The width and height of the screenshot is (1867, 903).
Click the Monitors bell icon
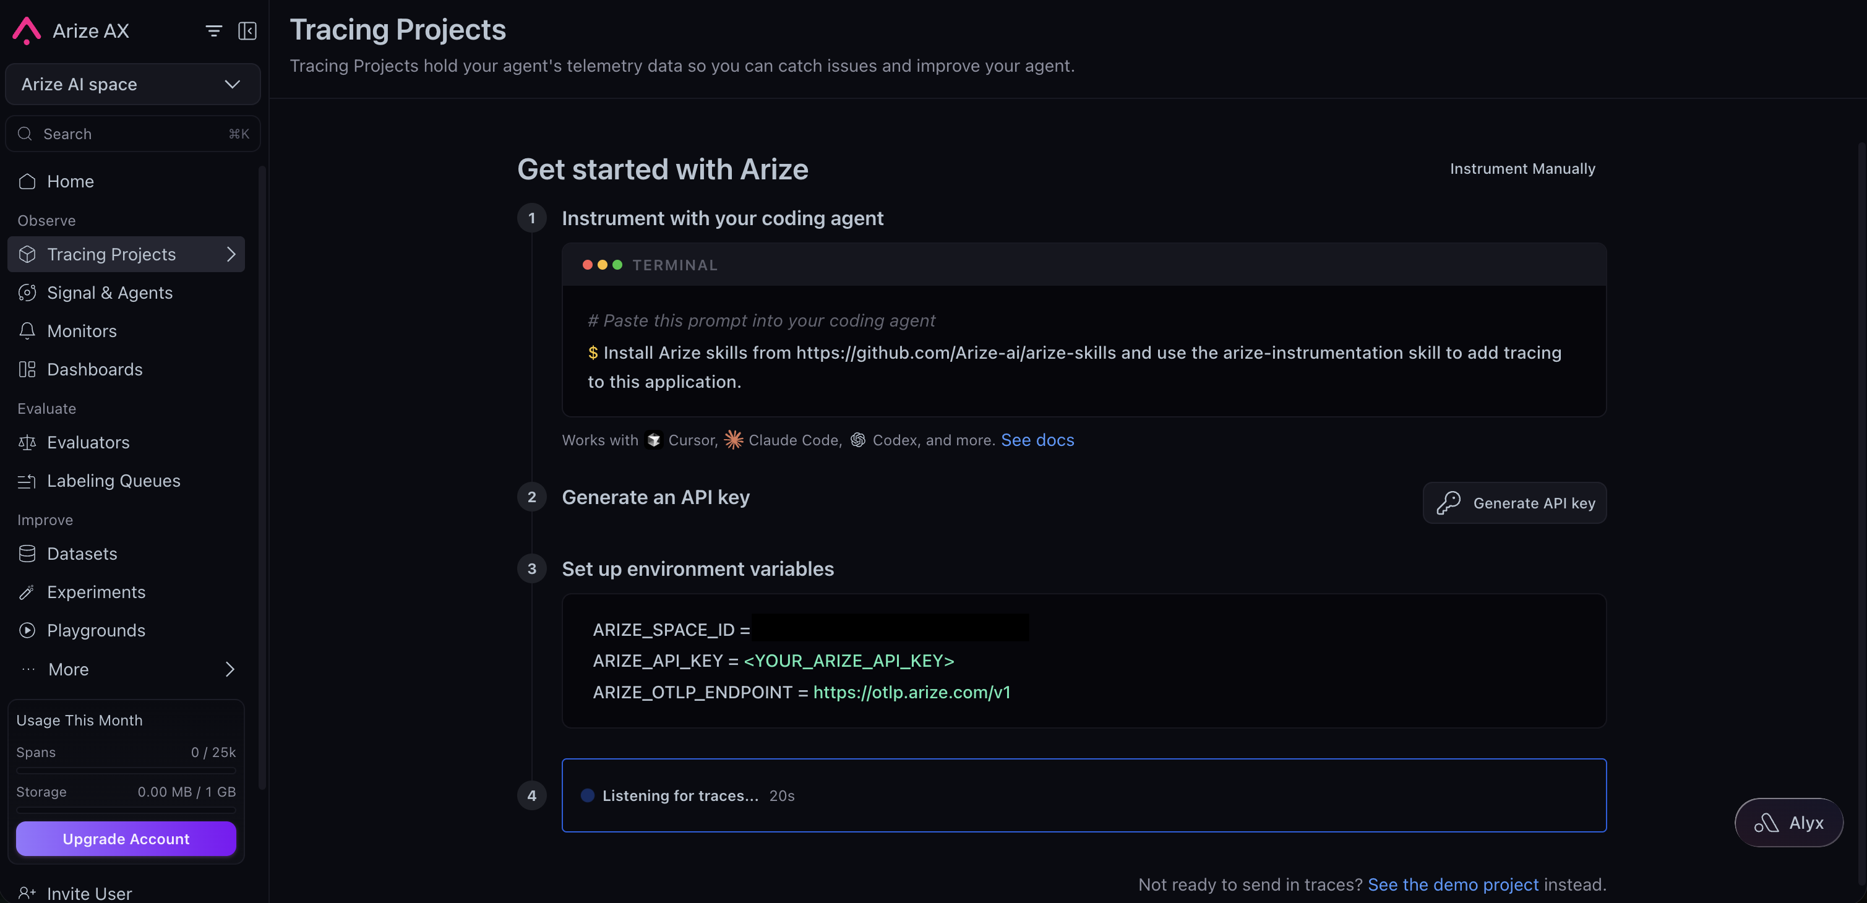click(28, 331)
